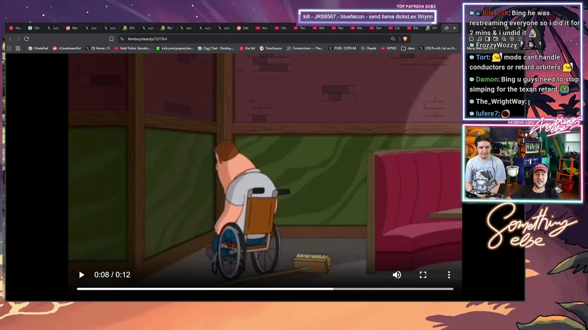The width and height of the screenshot is (588, 330).
Task: Click the 0:08 / 0:12 time display
Action: click(x=112, y=275)
